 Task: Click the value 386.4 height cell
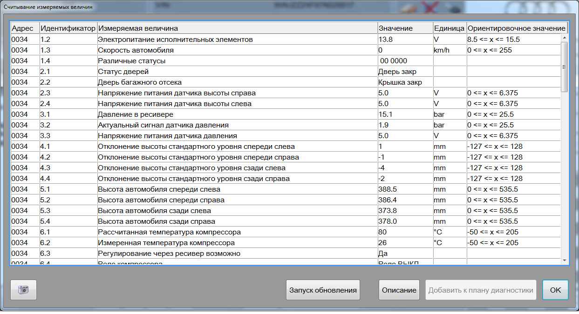(405, 200)
